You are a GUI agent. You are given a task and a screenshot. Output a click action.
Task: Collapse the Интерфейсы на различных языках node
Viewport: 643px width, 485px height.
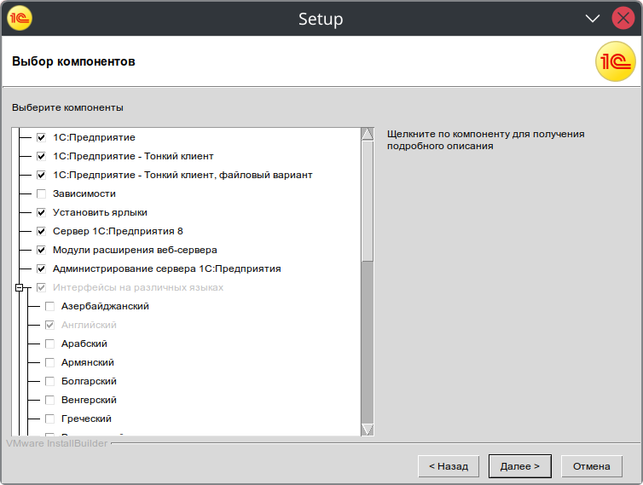click(x=19, y=288)
